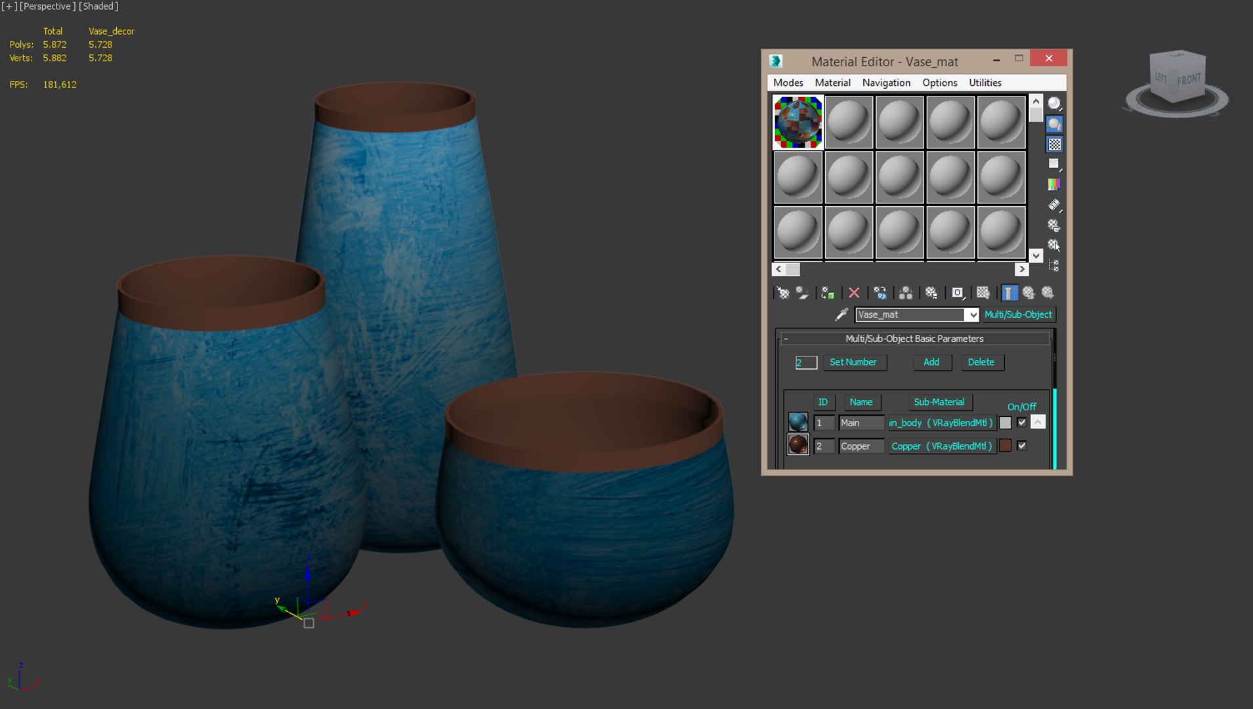Open the Vase_mat material name dropdown
The height and width of the screenshot is (709, 1253).
coord(972,315)
